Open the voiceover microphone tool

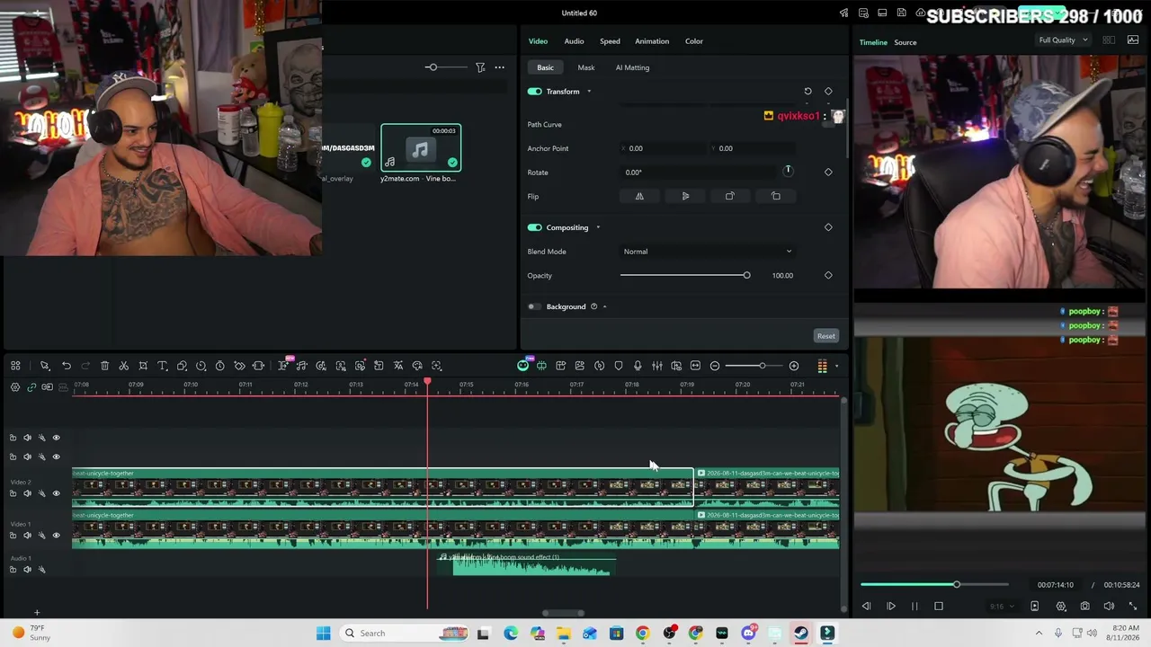coord(638,366)
